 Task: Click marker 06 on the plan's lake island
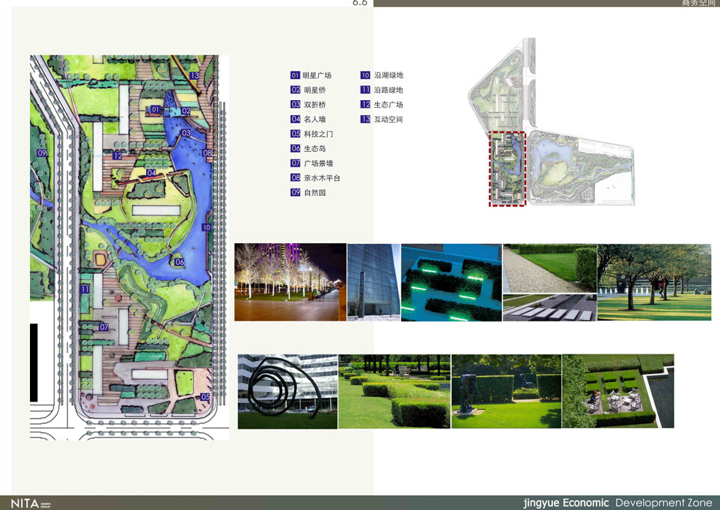click(x=180, y=262)
